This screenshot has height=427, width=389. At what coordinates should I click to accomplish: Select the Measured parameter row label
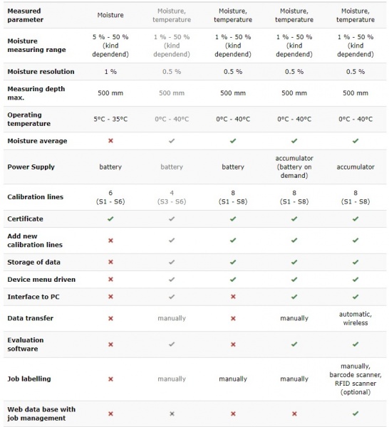(x=26, y=15)
